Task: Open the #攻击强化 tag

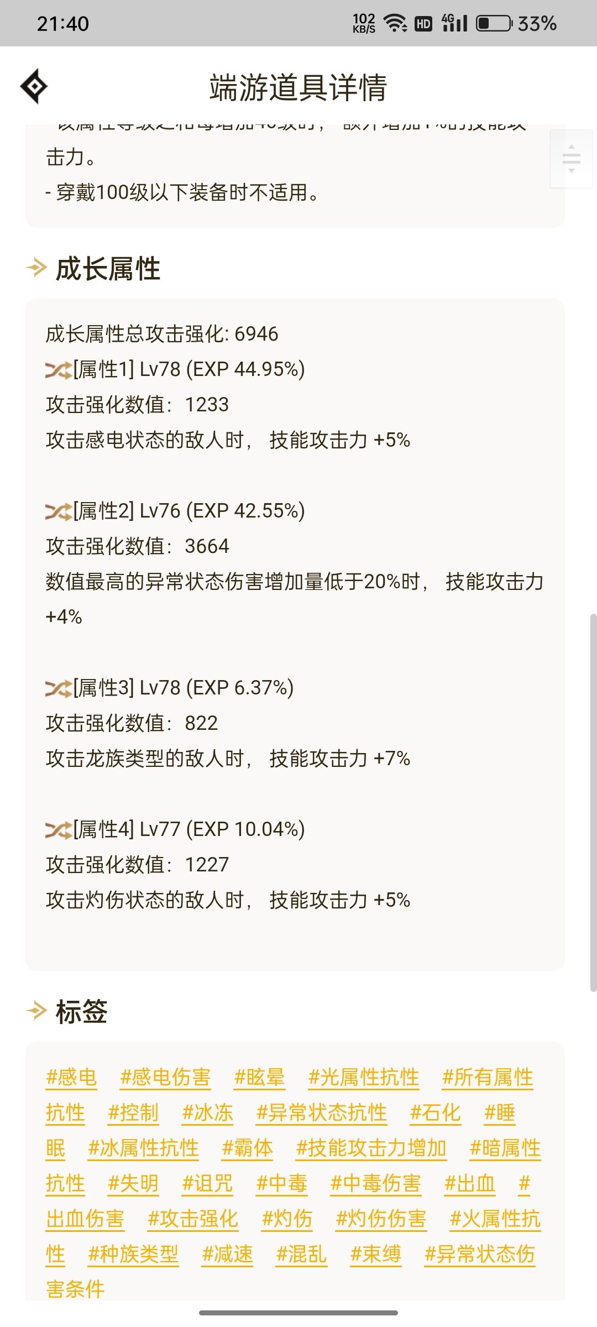Action: coord(193,1219)
